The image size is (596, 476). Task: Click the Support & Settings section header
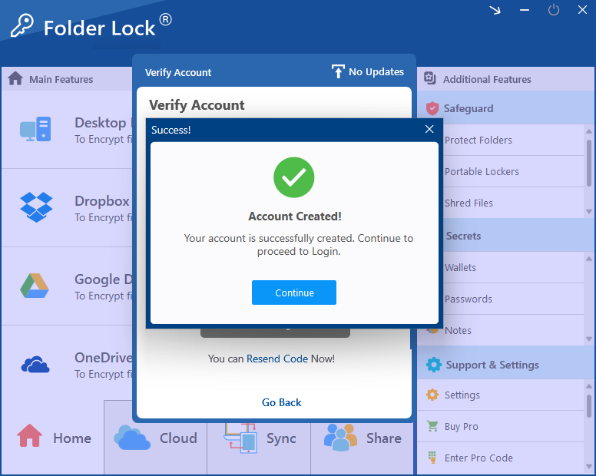point(506,364)
